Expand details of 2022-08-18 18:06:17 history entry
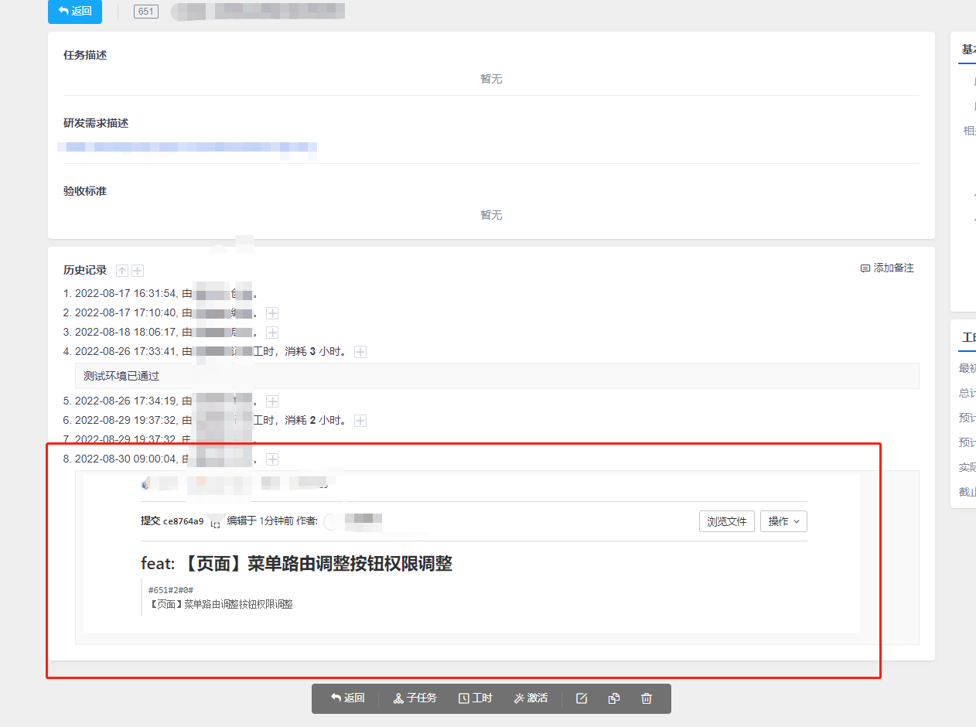 [272, 333]
